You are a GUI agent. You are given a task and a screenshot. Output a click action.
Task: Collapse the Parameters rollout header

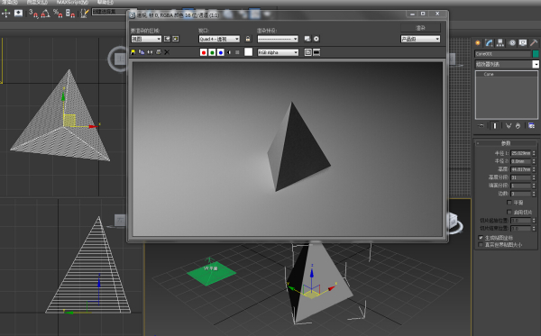point(506,143)
